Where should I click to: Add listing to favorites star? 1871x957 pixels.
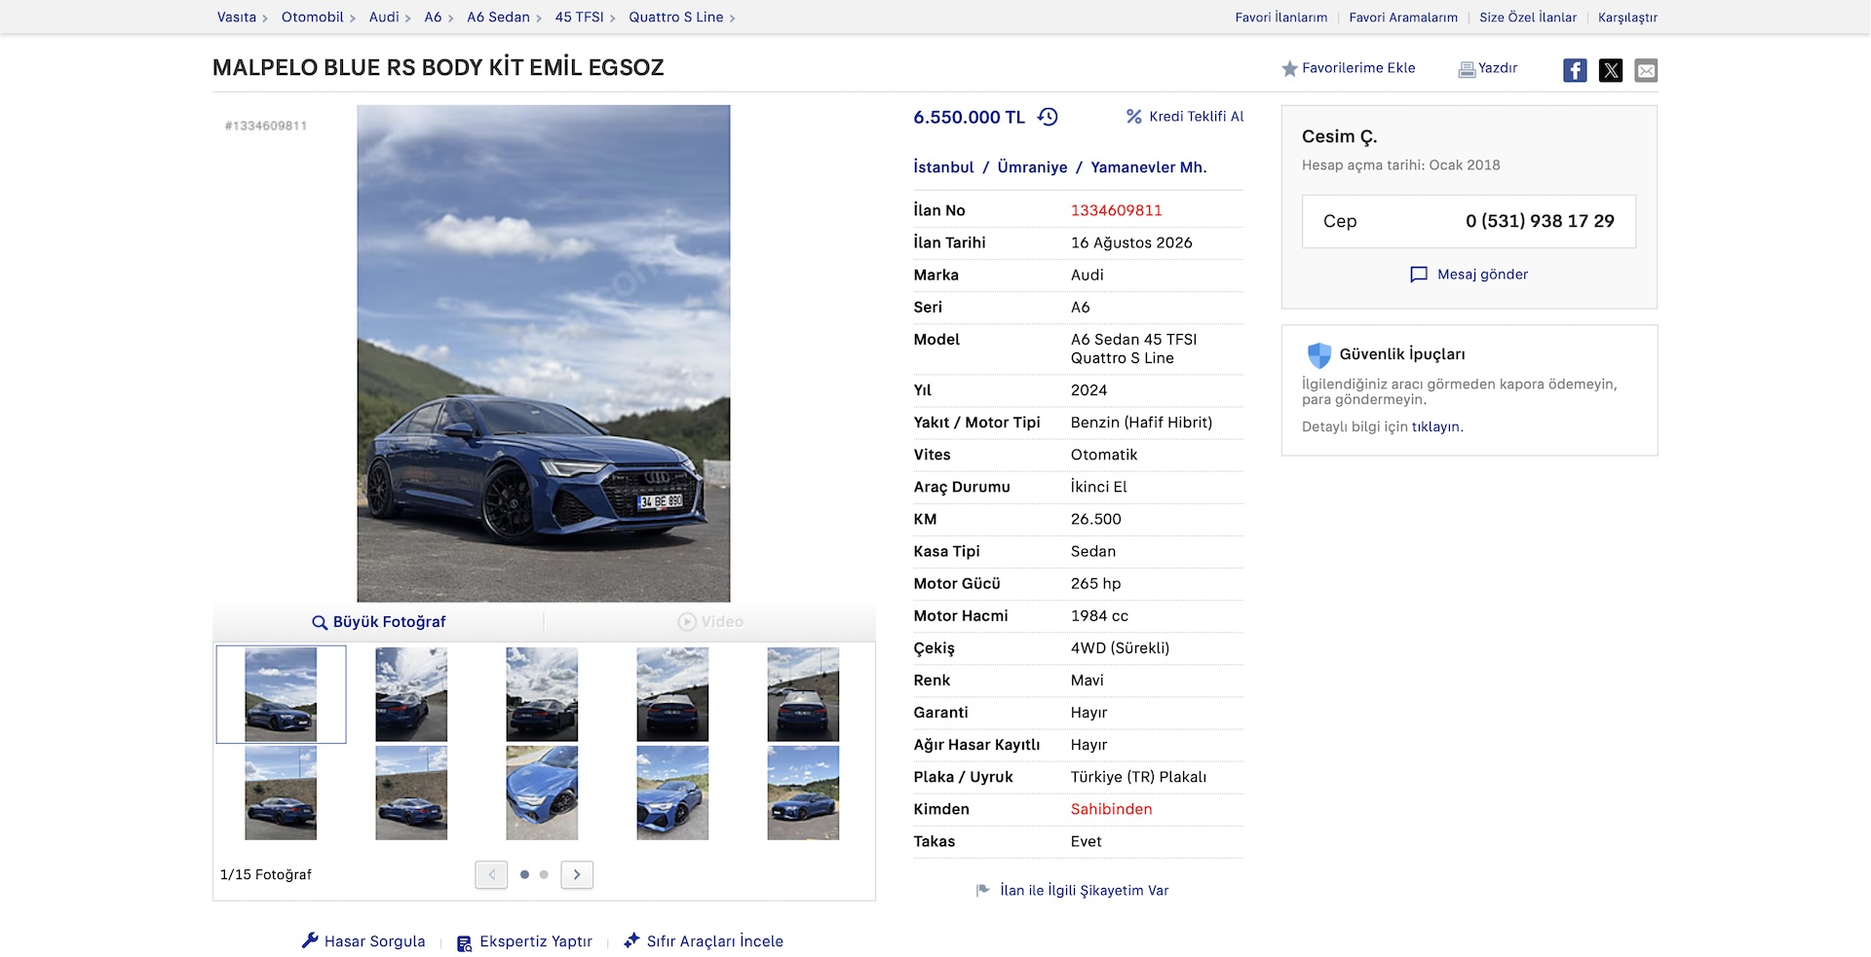point(1289,68)
